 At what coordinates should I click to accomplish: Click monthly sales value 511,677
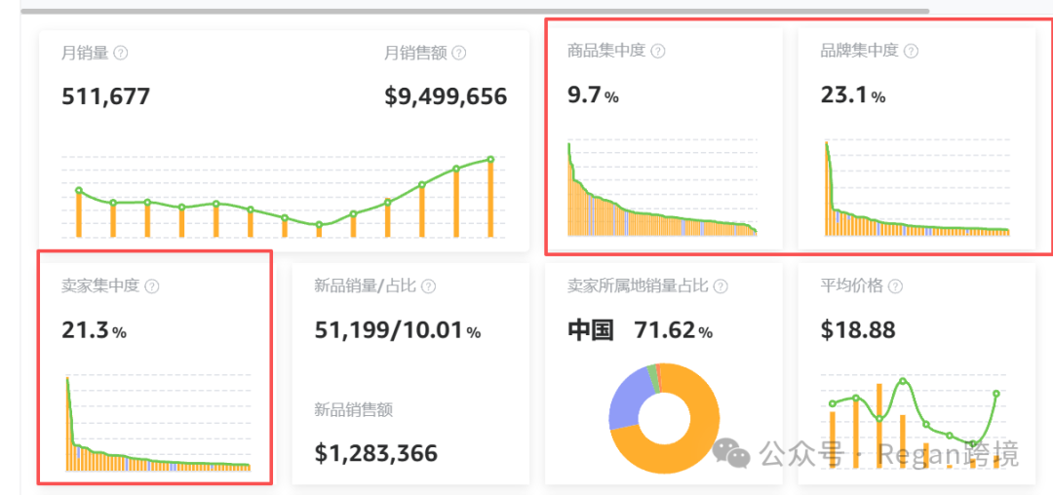[x=106, y=96]
